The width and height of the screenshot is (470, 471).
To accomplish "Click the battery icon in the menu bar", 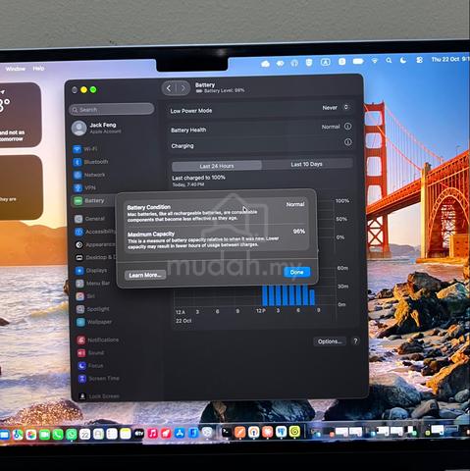I will point(358,61).
